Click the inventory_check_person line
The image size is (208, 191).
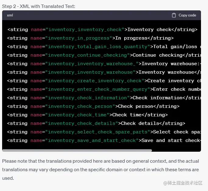point(93,106)
